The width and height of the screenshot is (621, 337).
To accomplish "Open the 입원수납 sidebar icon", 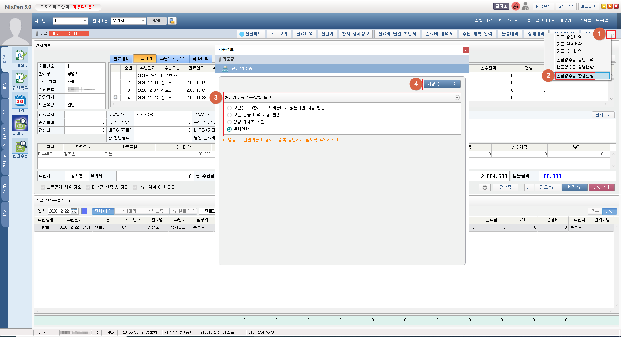I will 20,146.
